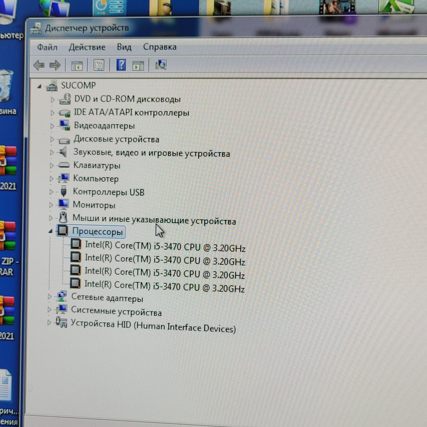Open the Действие menu
The width and height of the screenshot is (427, 427).
point(87,47)
